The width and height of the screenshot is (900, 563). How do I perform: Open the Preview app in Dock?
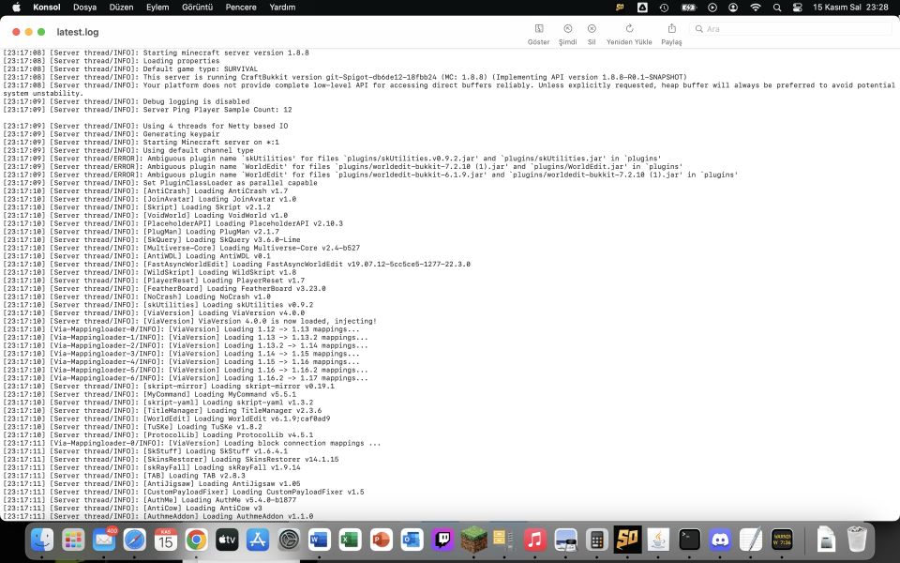pos(566,540)
